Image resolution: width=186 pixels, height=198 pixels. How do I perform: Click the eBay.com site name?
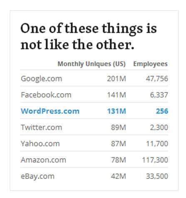click(x=37, y=176)
